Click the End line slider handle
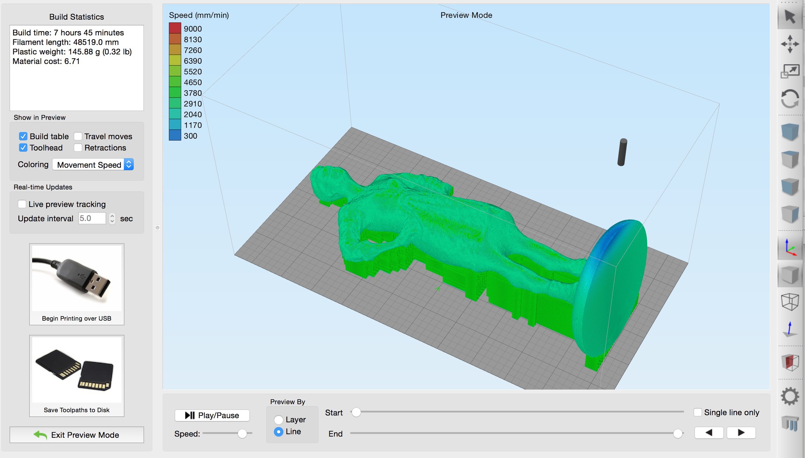Screen dimensions: 805x458 point(677,434)
